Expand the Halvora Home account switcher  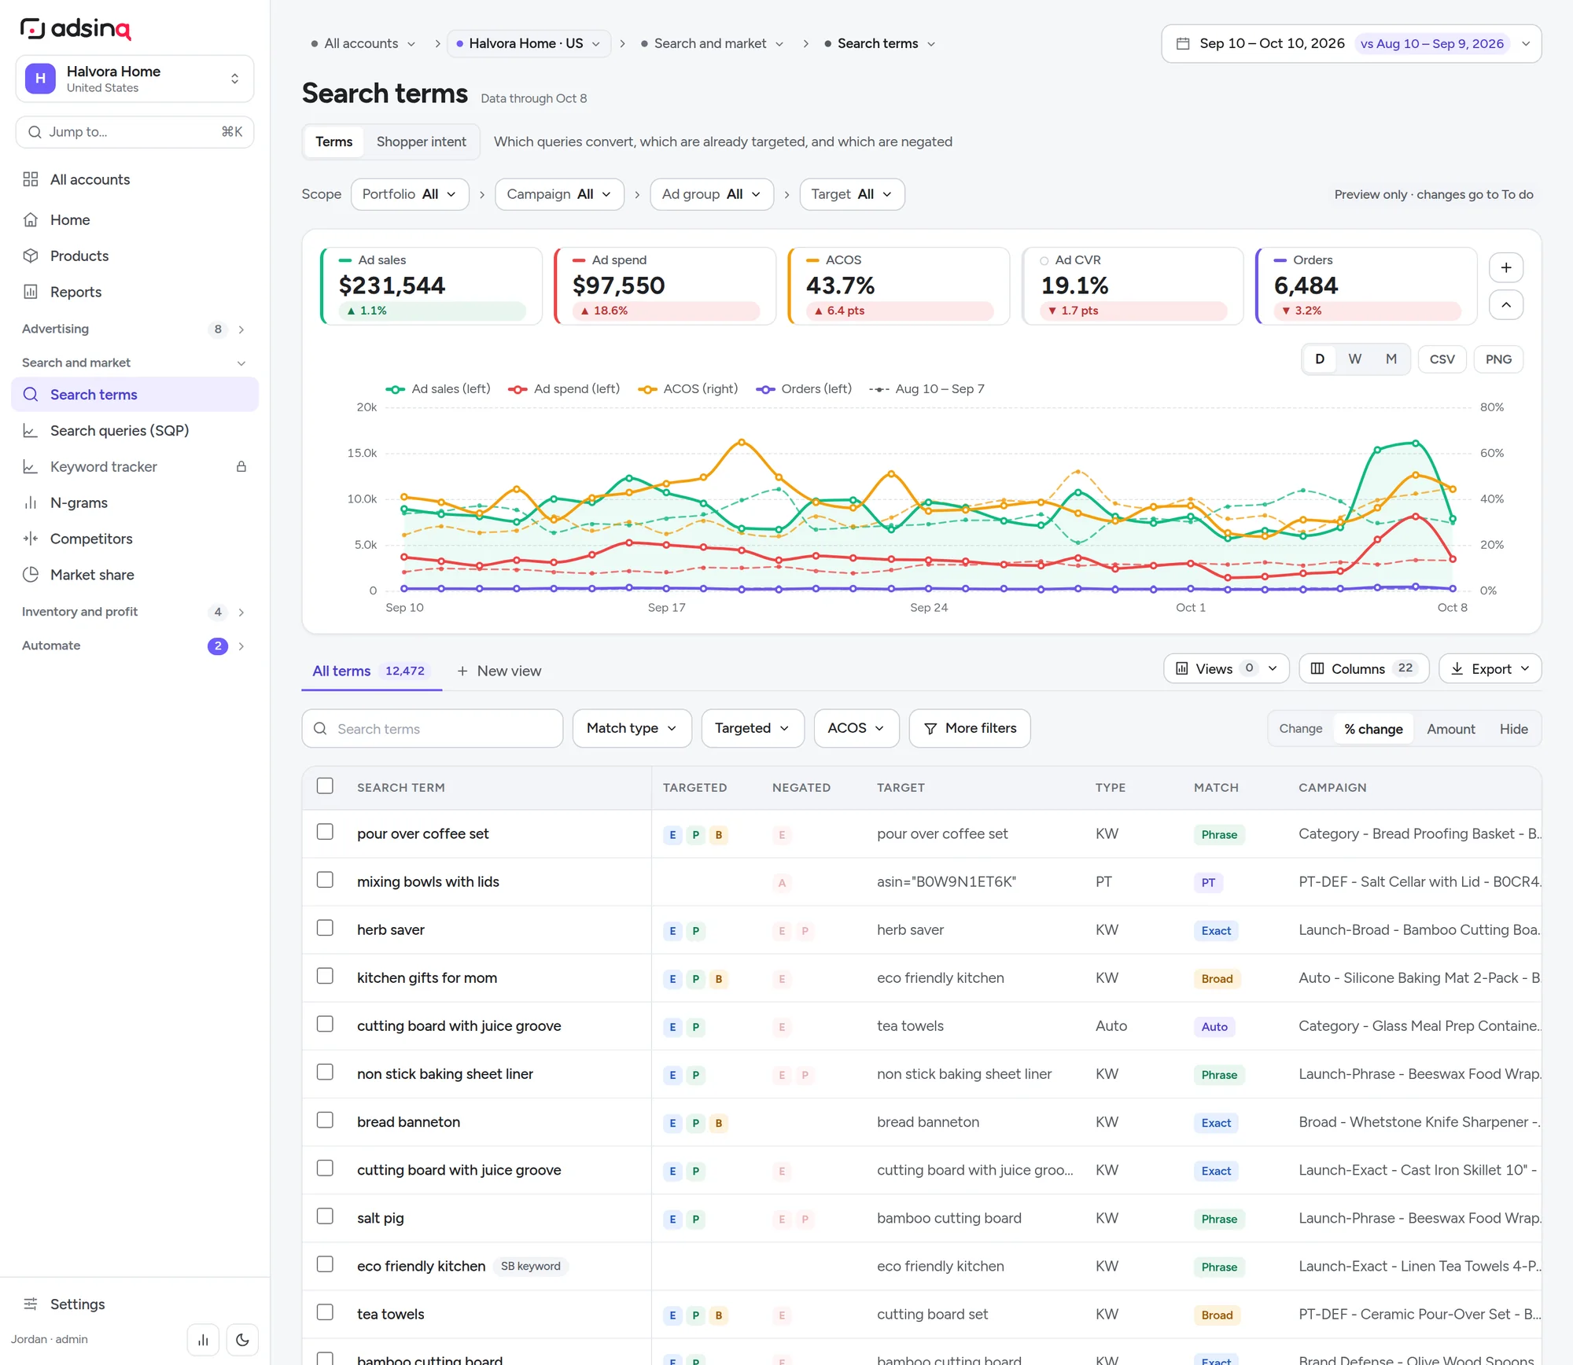pyautogui.click(x=134, y=79)
